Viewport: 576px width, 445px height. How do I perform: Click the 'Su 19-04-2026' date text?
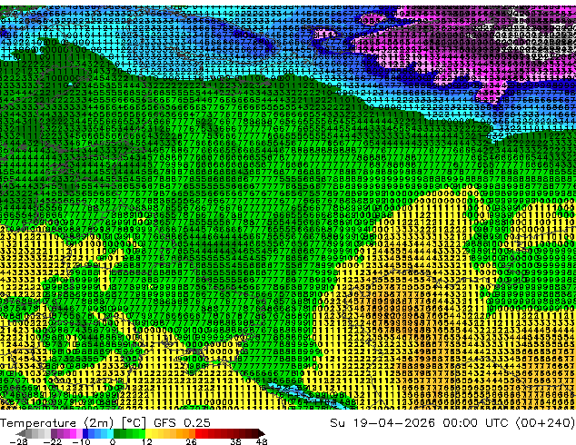coord(382,423)
